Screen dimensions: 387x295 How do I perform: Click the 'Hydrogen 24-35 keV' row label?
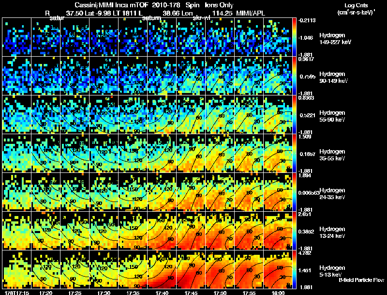[332, 194]
